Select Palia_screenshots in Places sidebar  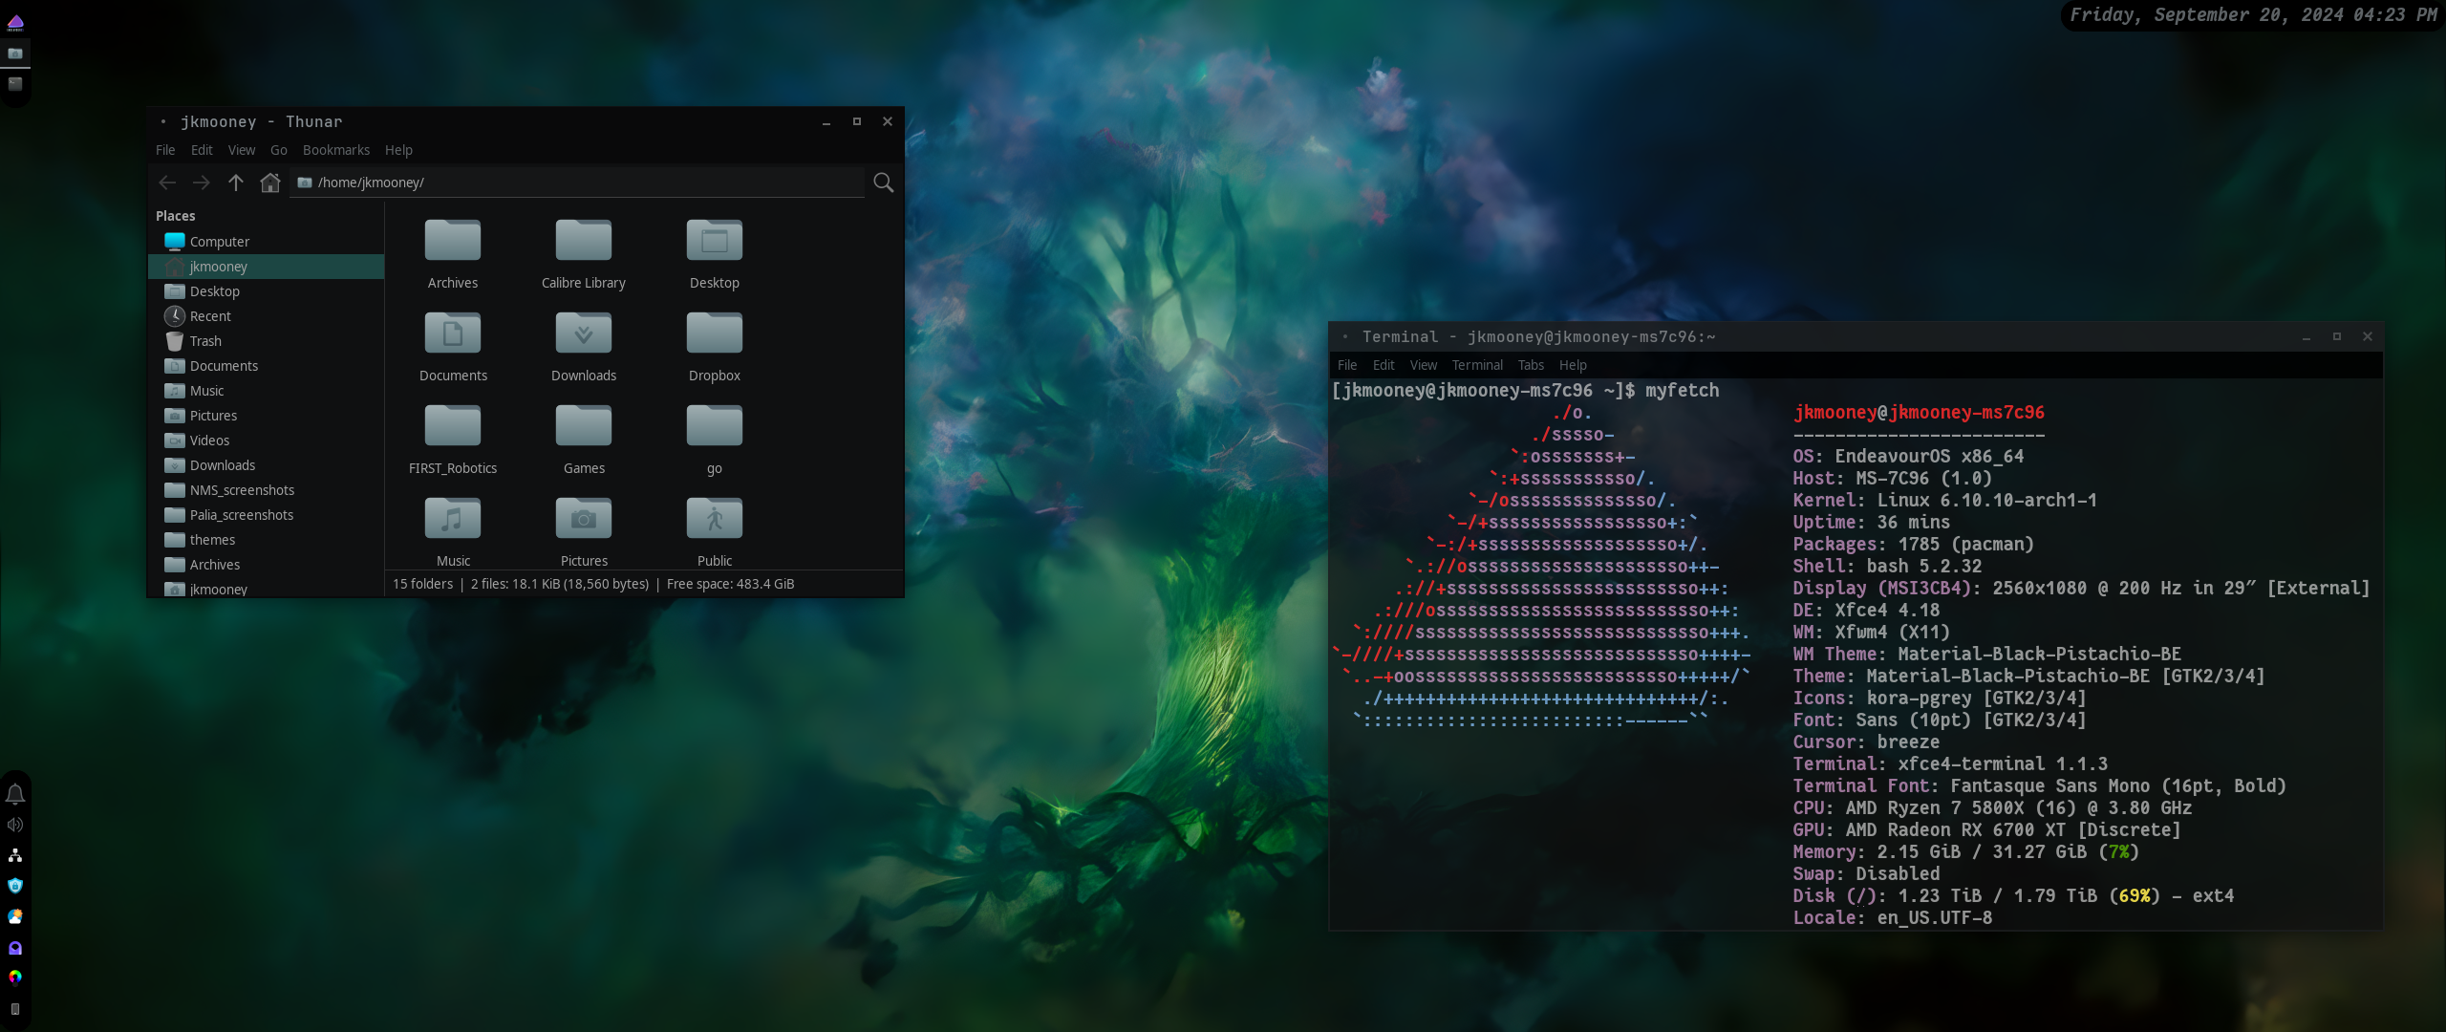pos(266,515)
